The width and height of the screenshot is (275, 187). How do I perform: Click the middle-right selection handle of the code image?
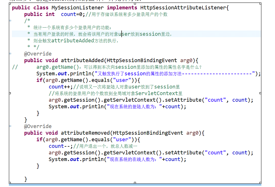pos(260,93)
